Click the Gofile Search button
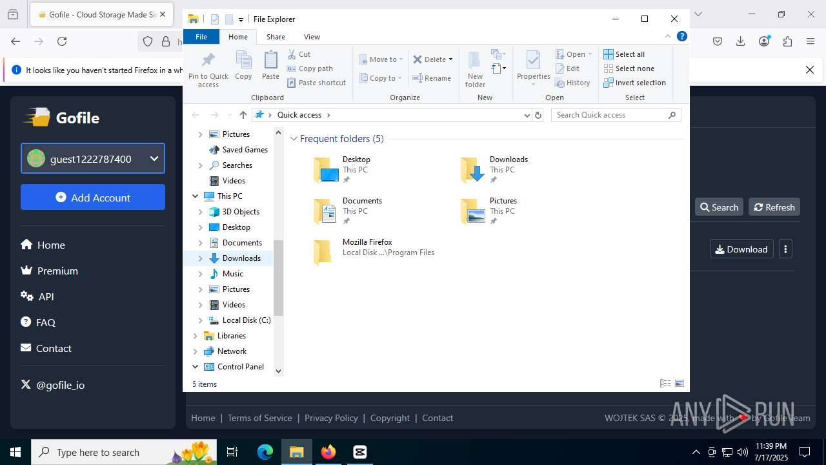Image resolution: width=826 pixels, height=465 pixels. pos(719,207)
